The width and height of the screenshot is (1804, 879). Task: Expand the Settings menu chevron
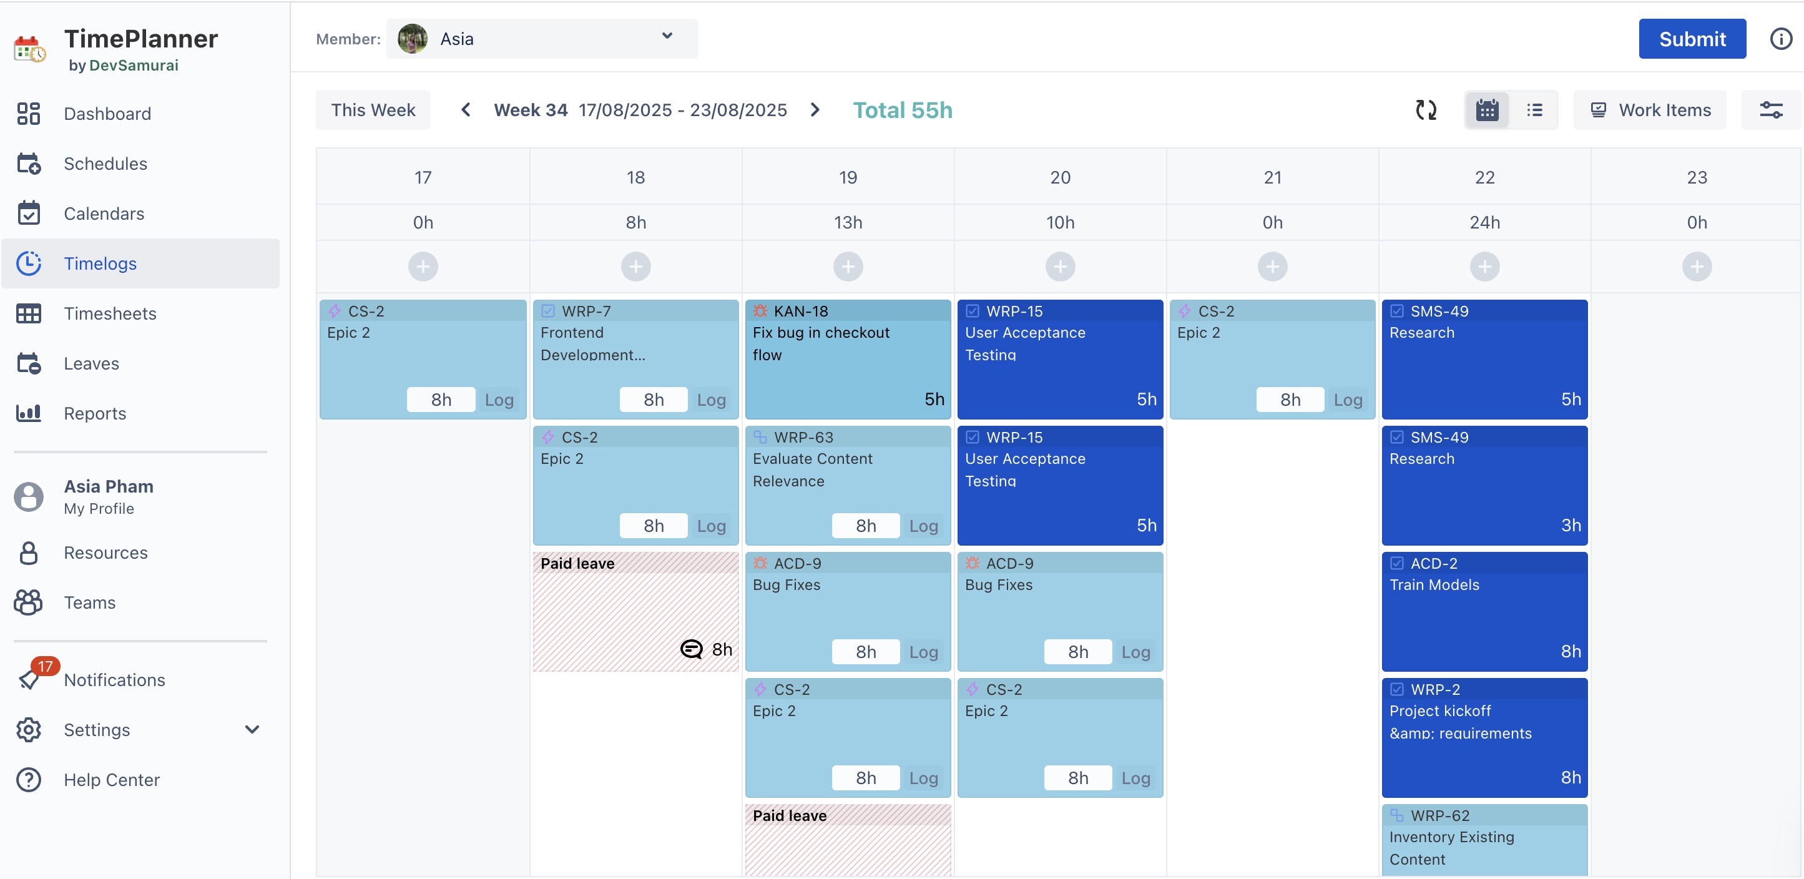point(252,730)
